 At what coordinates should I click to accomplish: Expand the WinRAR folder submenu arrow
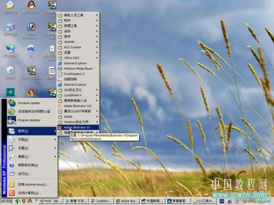click(x=97, y=42)
